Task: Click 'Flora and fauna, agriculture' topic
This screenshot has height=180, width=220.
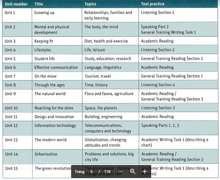Action: tap(109, 94)
